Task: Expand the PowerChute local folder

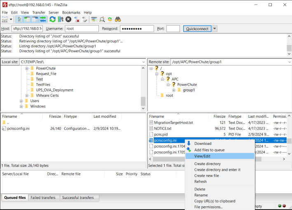Action: pos(27,68)
